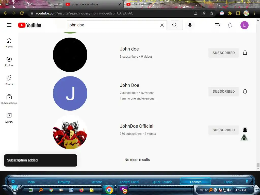The image size is (260, 195).
Task: Open the YouTube guide hamburger menu
Action: click(9, 25)
